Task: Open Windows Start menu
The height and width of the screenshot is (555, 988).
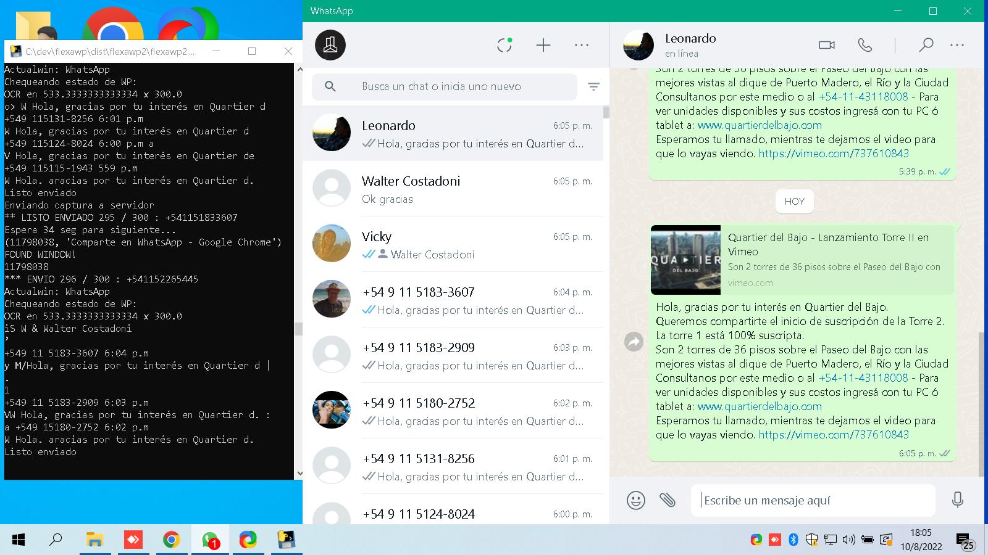Action: [x=19, y=540]
